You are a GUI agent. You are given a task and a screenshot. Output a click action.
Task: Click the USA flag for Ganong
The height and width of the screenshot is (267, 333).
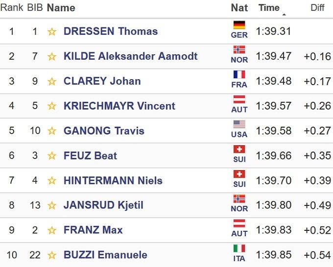[239, 125]
